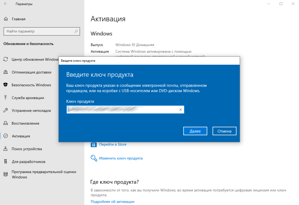Click the Insider Program cat icon
This screenshot has height=205, width=299.
point(6,174)
